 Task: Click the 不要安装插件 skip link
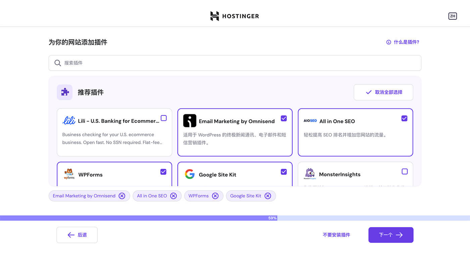336,235
